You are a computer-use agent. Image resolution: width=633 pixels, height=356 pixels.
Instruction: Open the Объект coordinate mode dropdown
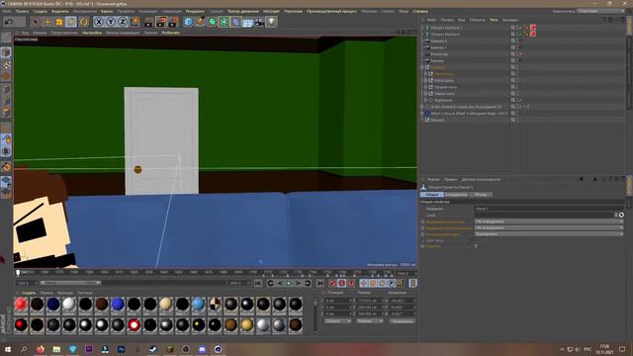(x=338, y=320)
